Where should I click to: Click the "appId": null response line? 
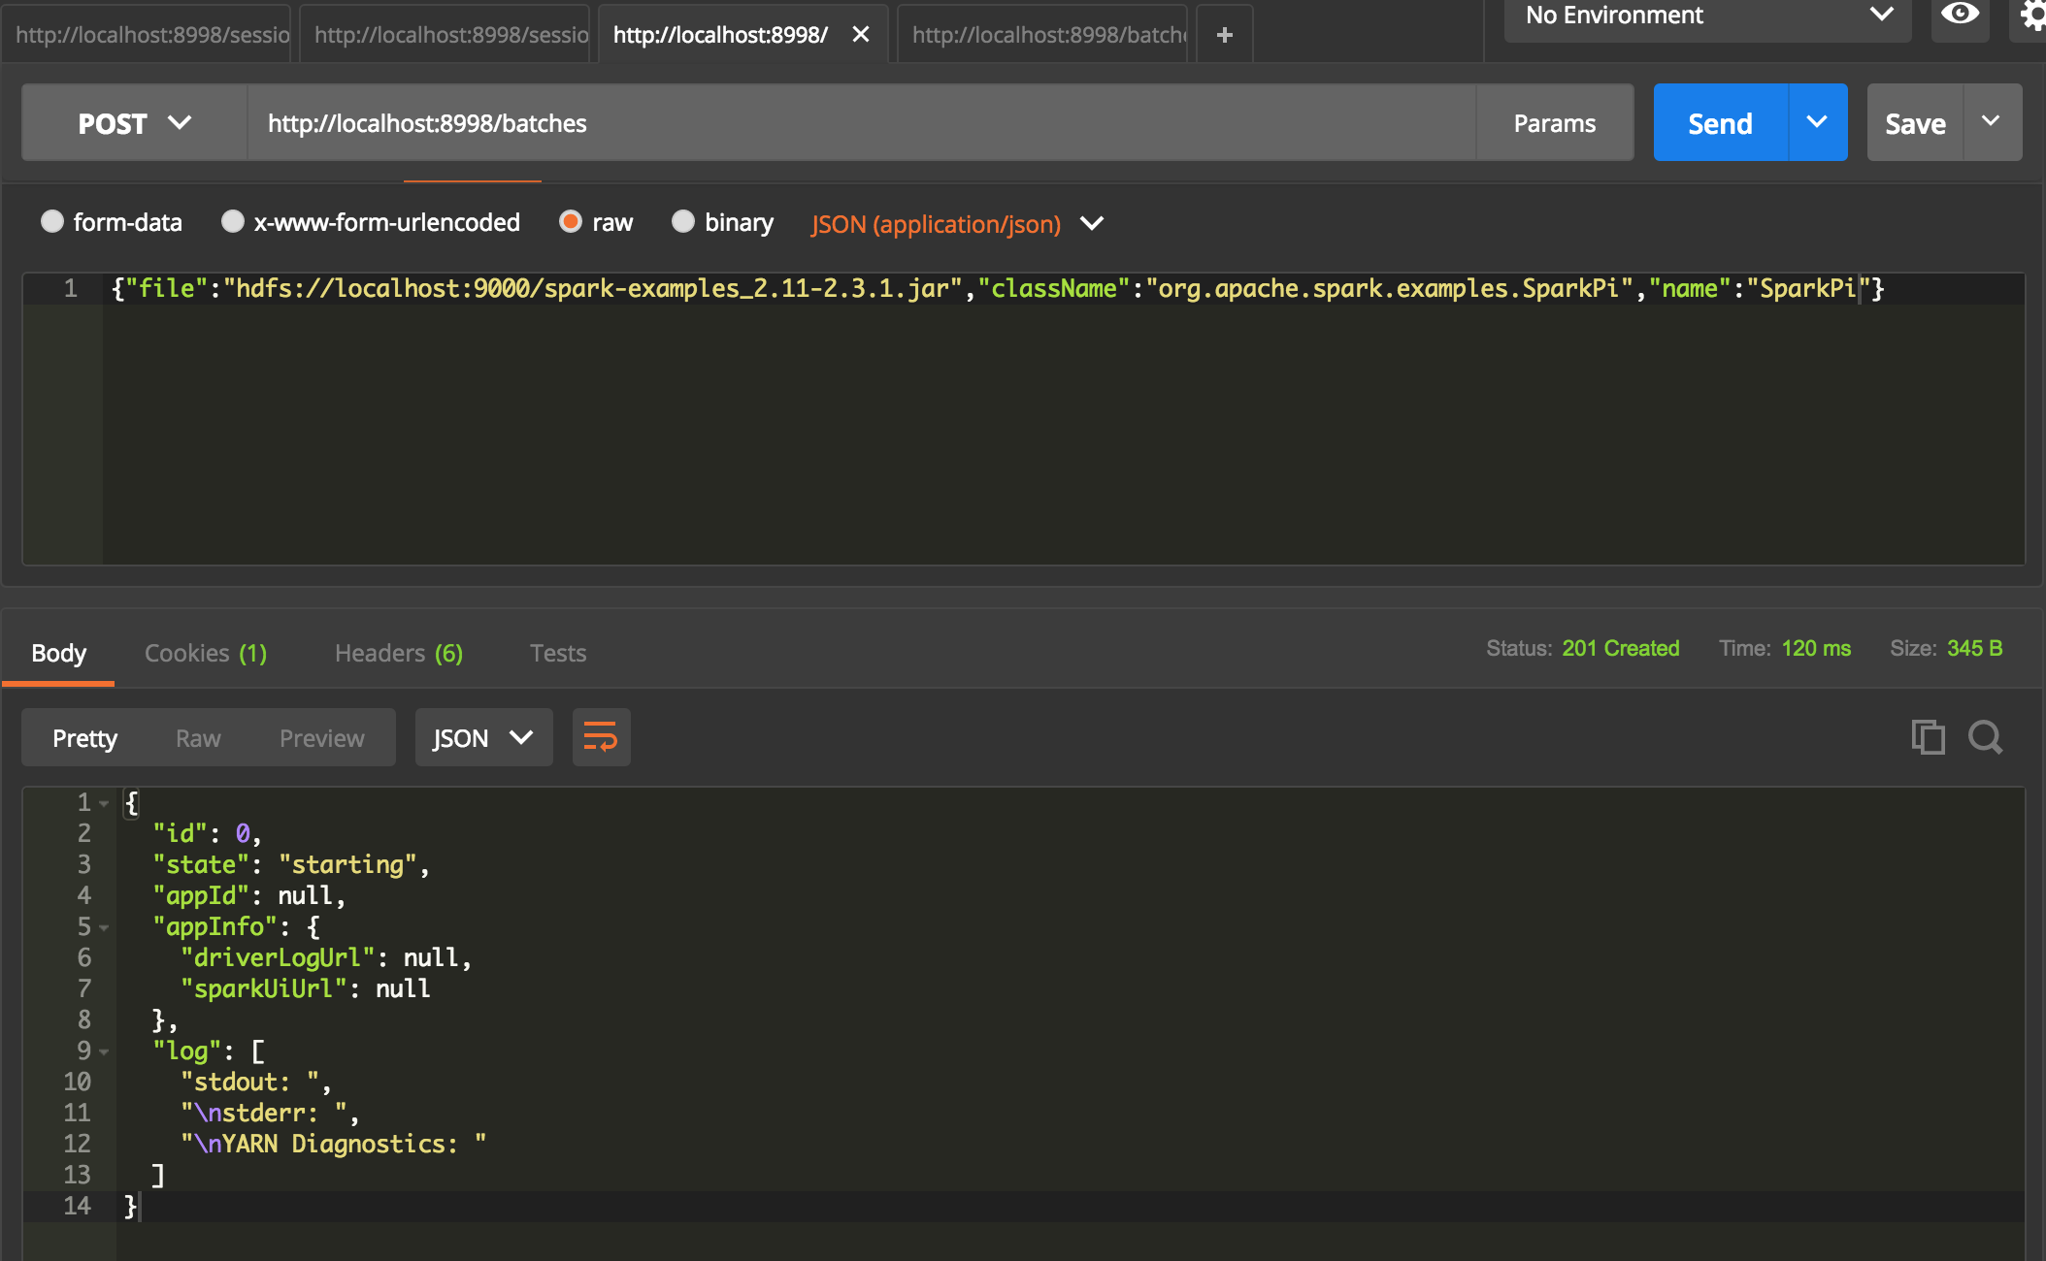pyautogui.click(x=248, y=895)
